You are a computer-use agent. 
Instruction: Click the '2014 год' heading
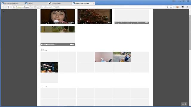pyautogui.click(x=44, y=86)
